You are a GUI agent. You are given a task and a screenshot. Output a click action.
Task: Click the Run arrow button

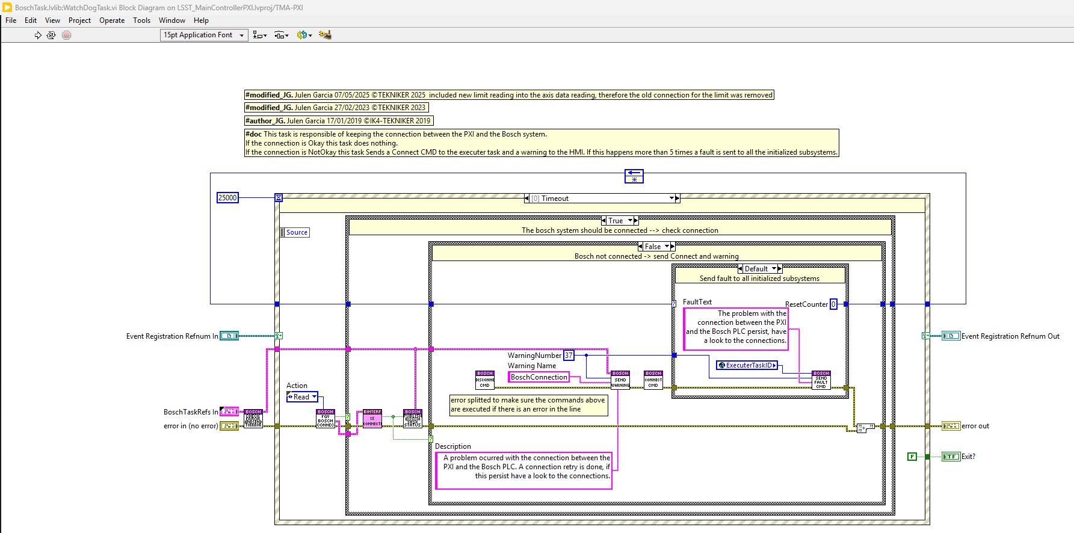click(38, 35)
